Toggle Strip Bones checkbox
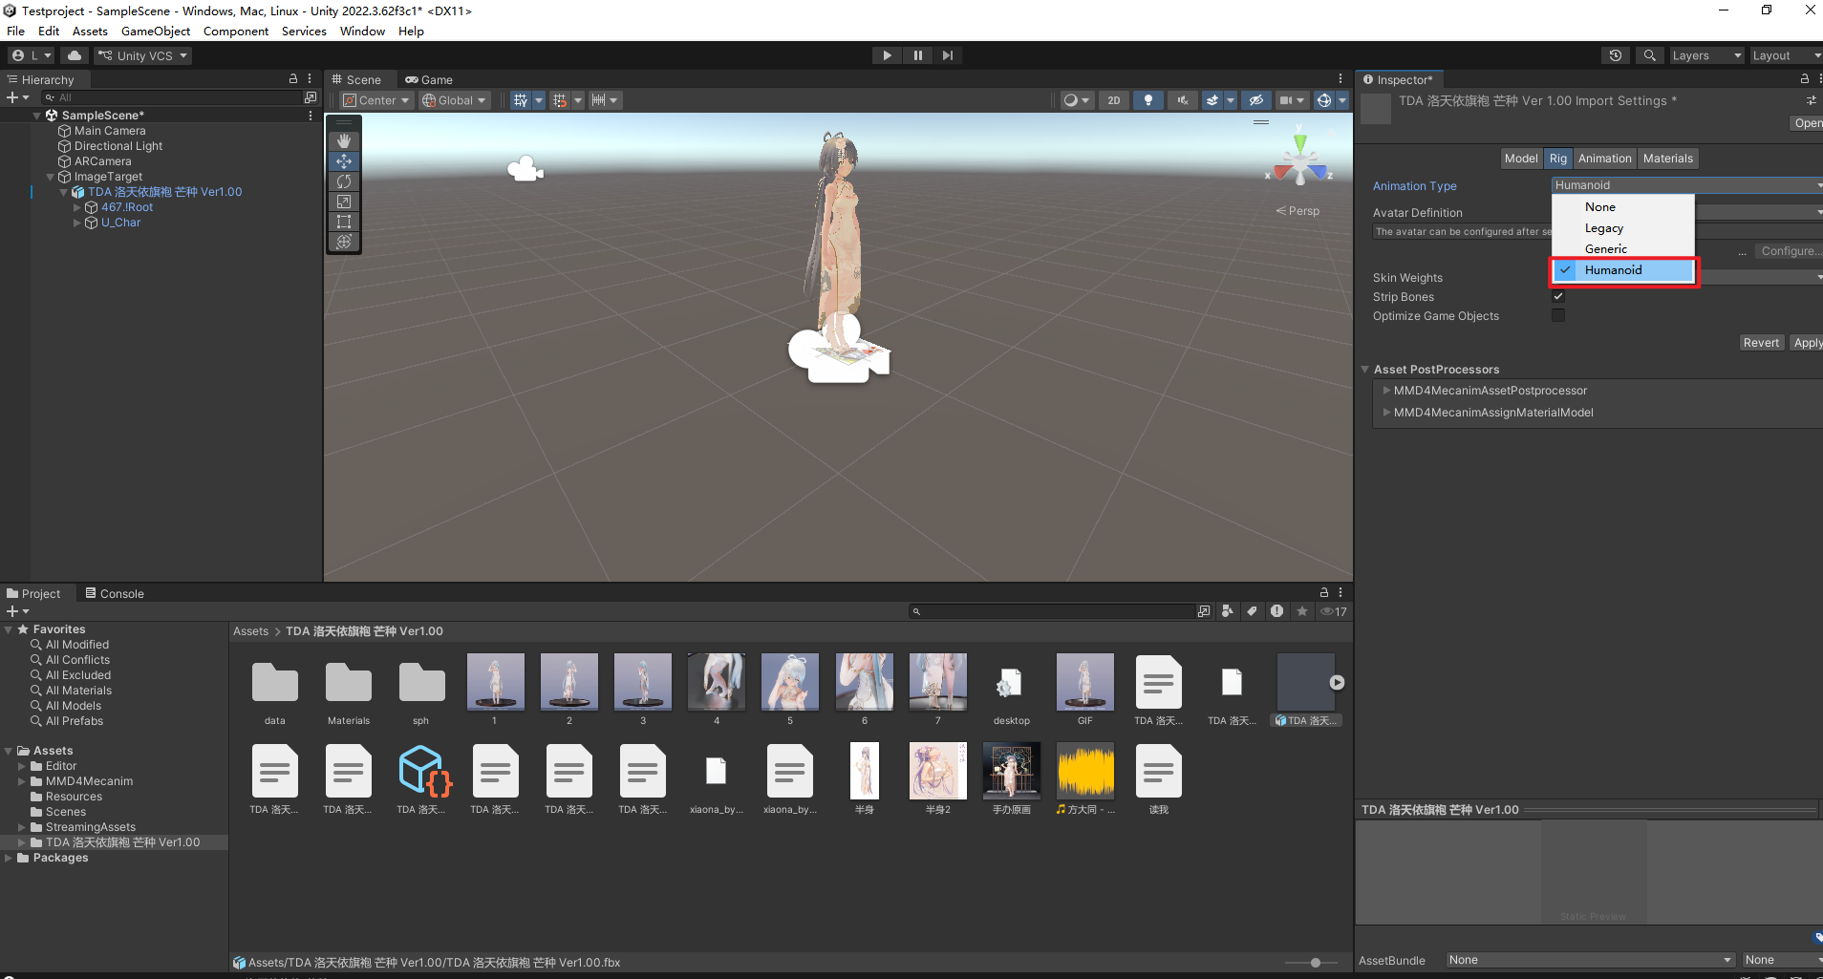Viewport: 1823px width, 979px height. (1558, 296)
